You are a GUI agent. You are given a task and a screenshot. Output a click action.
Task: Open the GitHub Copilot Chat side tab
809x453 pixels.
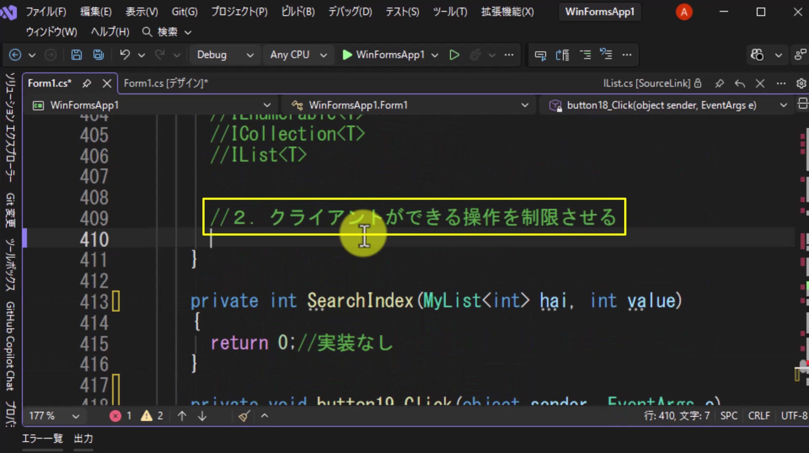point(10,346)
